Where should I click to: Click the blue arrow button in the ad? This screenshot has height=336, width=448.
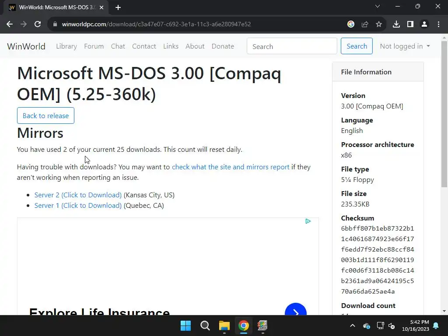pos(296,309)
